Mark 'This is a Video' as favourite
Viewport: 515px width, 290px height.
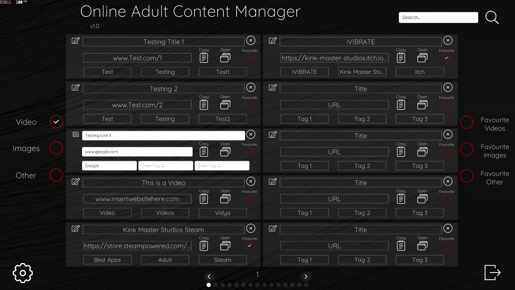[x=249, y=199]
